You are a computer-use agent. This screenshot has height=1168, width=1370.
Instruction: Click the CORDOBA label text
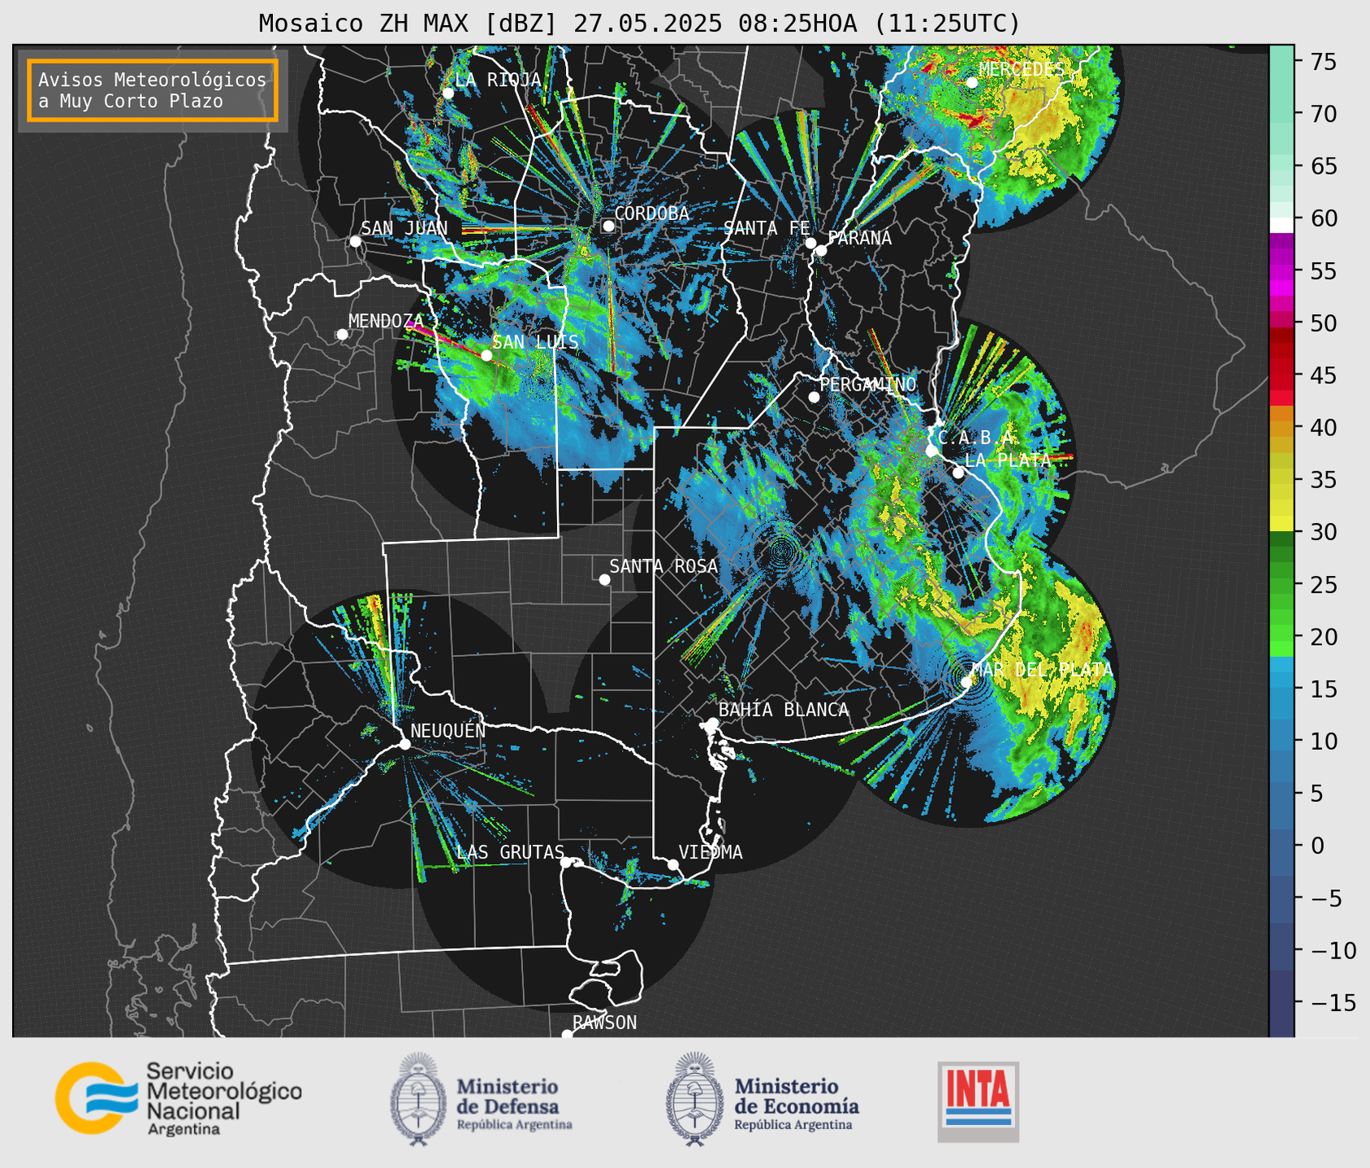point(651,214)
